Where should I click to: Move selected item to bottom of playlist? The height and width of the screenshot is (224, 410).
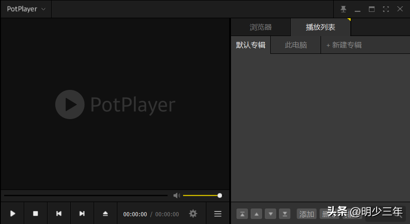pyautogui.click(x=284, y=214)
